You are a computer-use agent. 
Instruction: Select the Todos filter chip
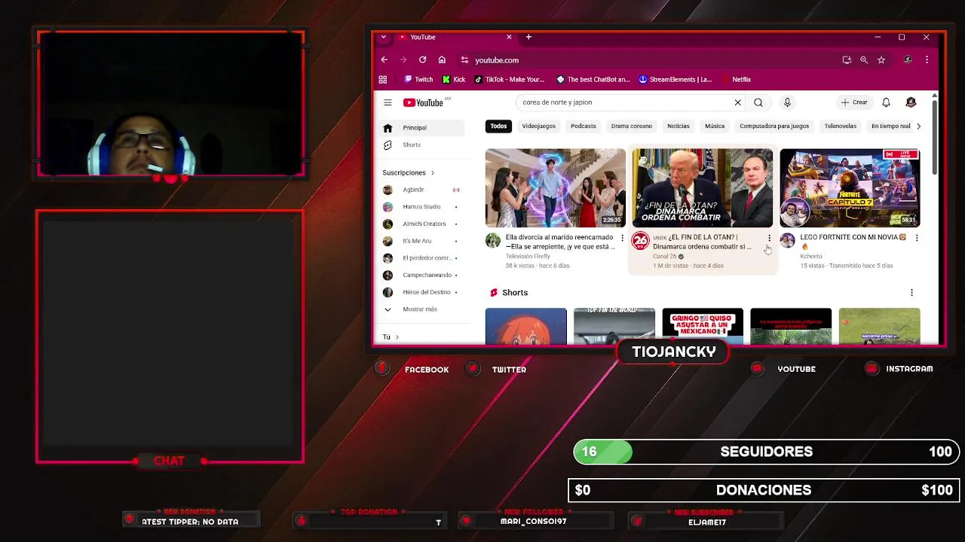pyautogui.click(x=498, y=126)
